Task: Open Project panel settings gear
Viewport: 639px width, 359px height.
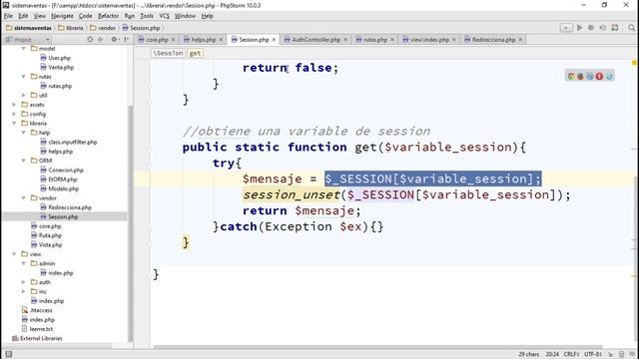Action: [x=115, y=40]
